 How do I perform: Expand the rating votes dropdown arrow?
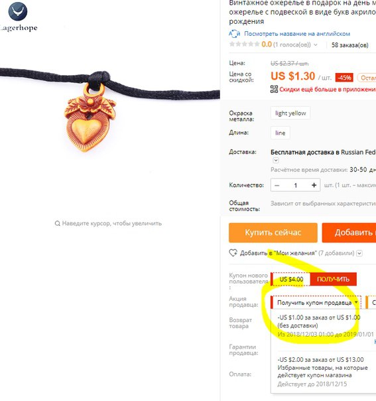click(316, 44)
